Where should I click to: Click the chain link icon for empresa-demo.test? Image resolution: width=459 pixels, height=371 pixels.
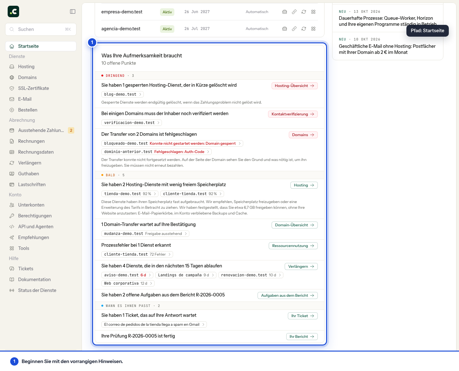point(294,12)
